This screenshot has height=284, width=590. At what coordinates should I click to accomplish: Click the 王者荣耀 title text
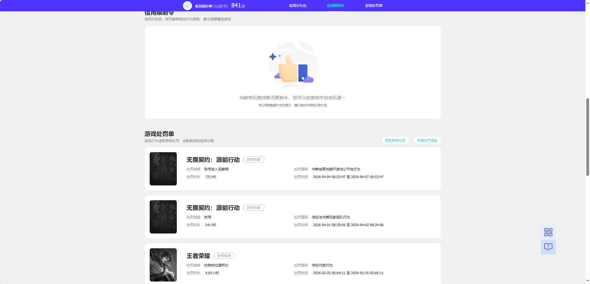point(198,256)
